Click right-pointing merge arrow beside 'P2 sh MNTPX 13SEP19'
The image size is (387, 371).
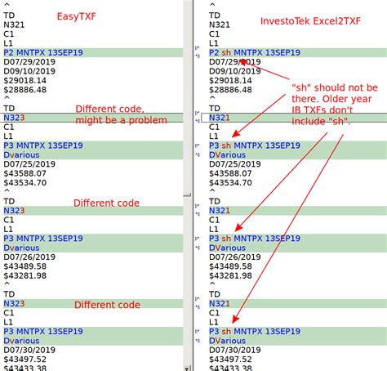click(198, 48)
